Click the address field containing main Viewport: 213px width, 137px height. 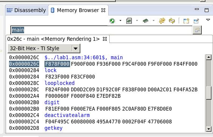click(x=102, y=30)
